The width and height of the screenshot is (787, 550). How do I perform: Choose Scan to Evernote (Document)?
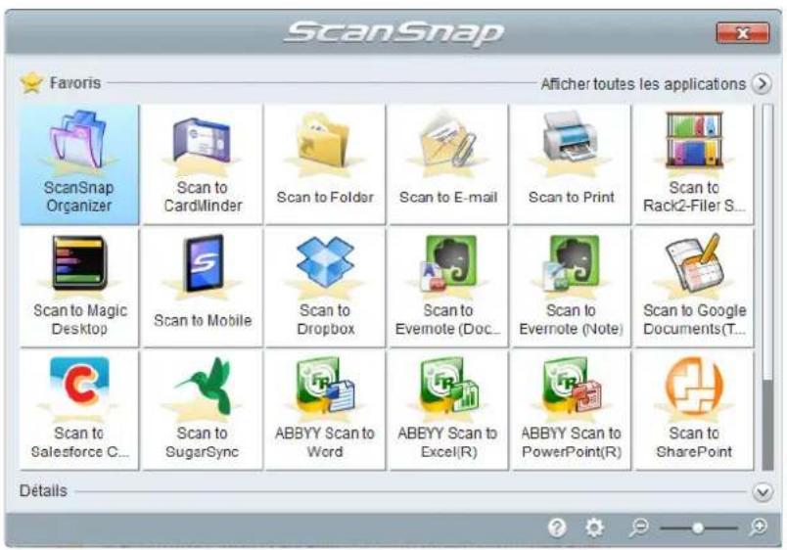pos(448,287)
